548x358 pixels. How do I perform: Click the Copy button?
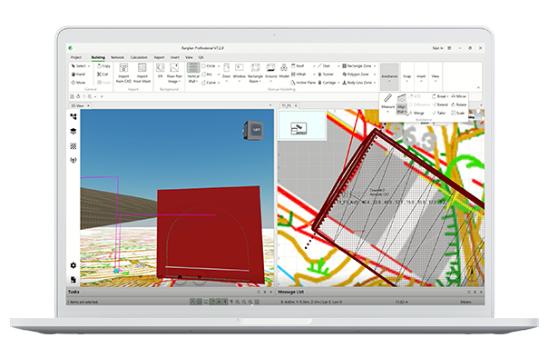tap(103, 65)
